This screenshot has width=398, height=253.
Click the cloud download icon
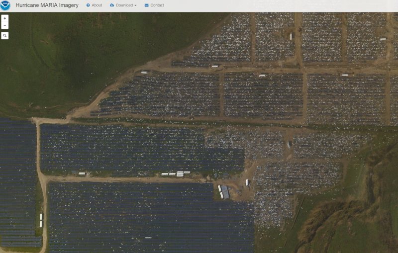(112, 5)
